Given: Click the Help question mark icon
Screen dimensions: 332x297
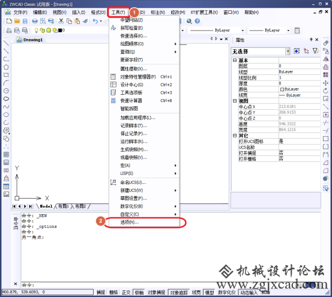Looking at the screenshot, I should (x=197, y=21).
